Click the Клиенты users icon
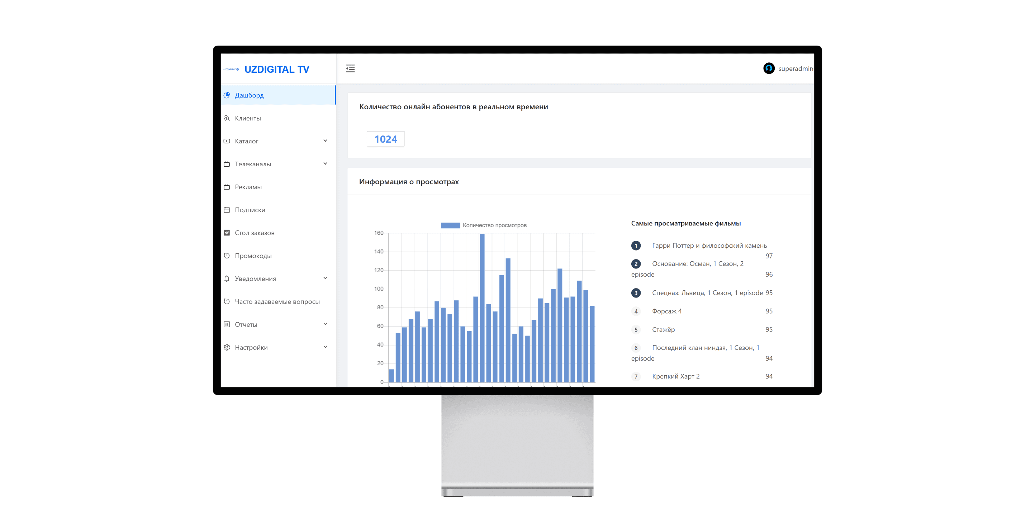Viewport: 1035px width, 524px height. coord(227,118)
